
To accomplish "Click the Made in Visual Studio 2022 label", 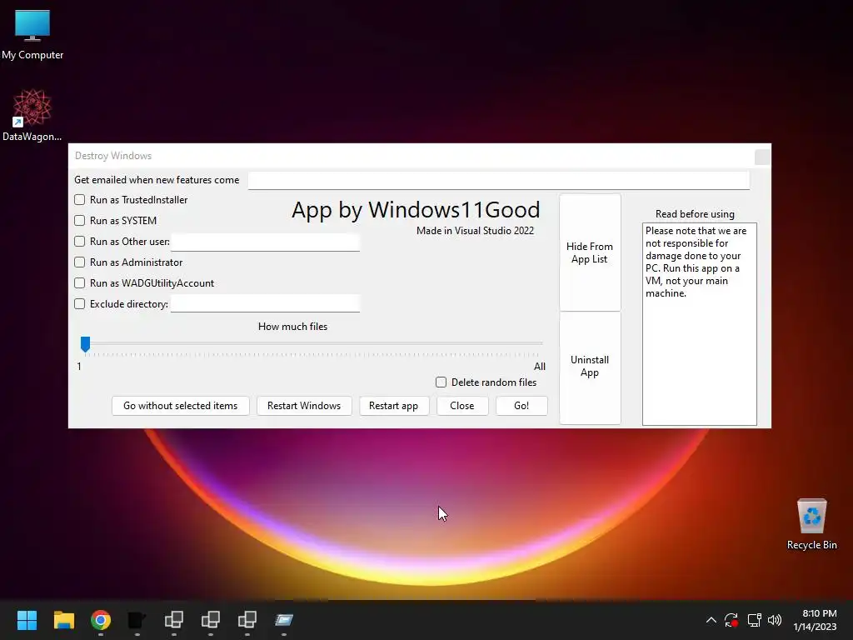I will point(476,231).
